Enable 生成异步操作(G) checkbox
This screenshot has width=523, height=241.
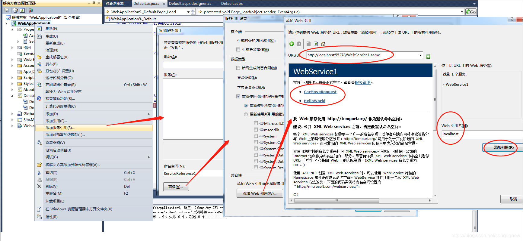[x=238, y=50]
